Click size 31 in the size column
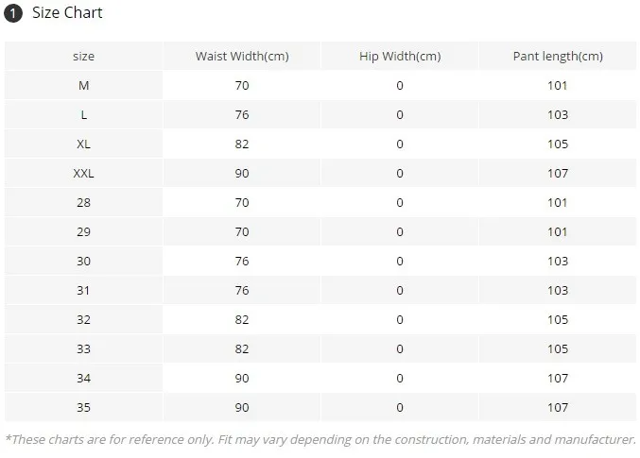This screenshot has width=640, height=458. click(84, 290)
